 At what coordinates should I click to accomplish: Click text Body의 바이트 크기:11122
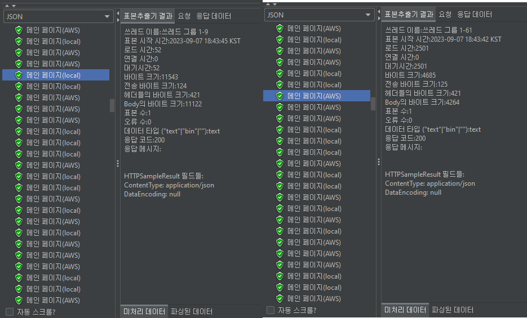[x=163, y=104]
